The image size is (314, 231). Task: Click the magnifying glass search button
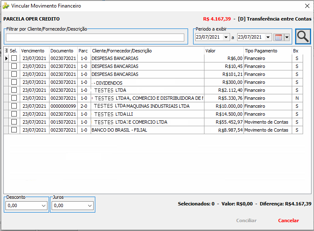tap(303, 36)
